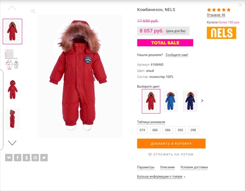245x191 pixels.
Task: Show next colors with right arrow
Action: 202,101
